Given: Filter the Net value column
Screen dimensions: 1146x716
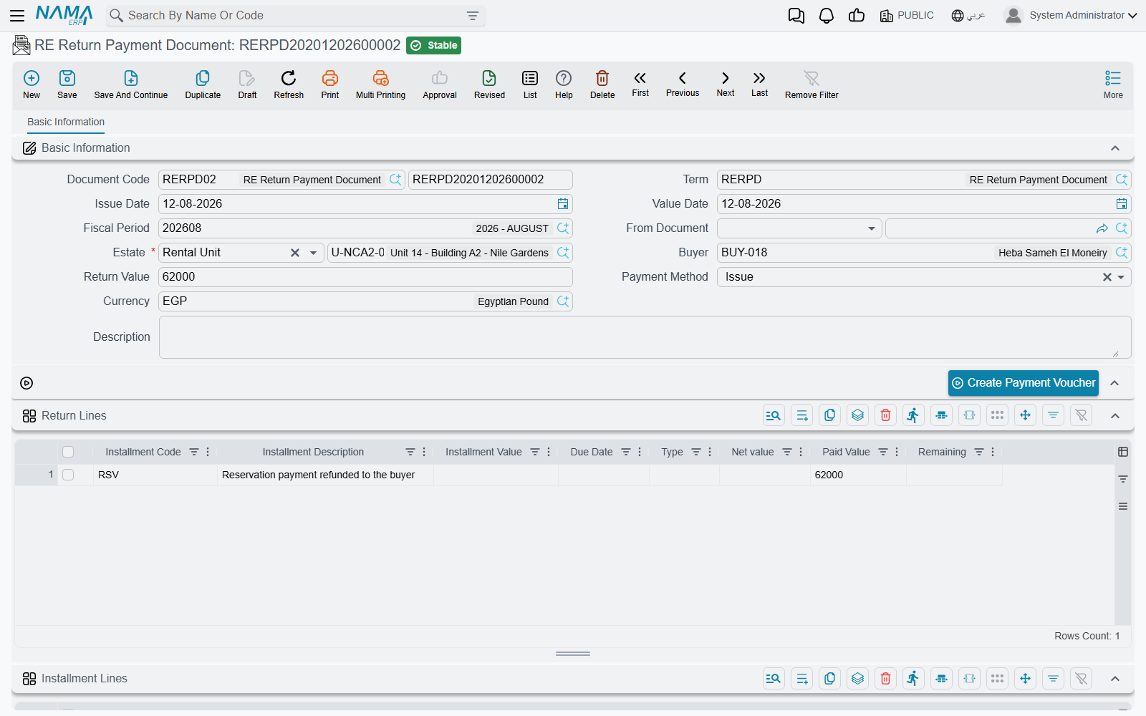Looking at the screenshot, I should point(787,452).
